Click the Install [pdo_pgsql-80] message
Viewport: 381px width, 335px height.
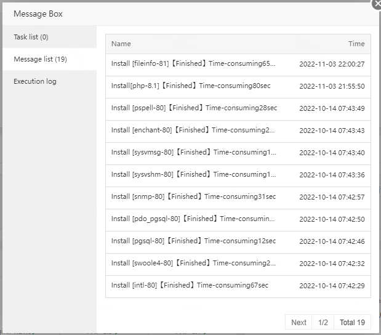(193, 219)
